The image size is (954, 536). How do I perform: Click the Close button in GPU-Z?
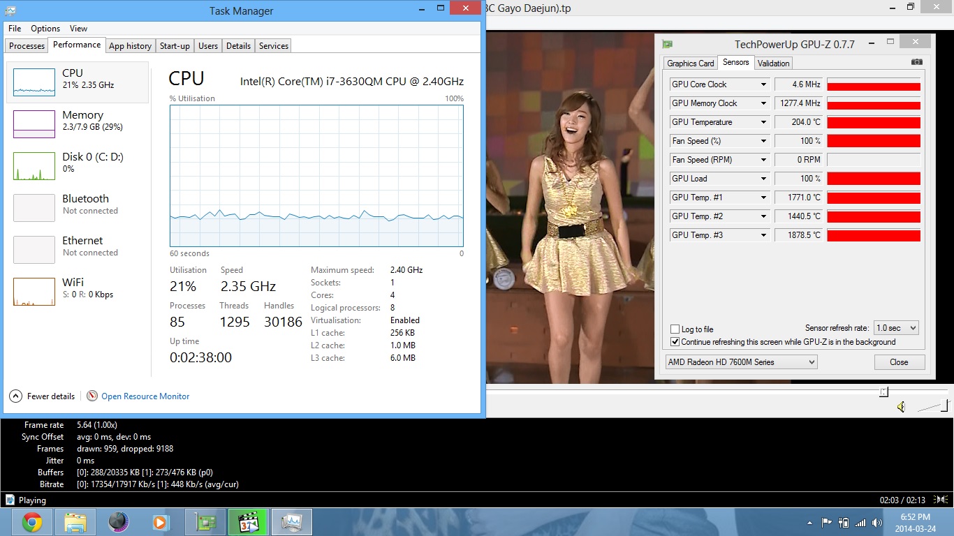pos(899,362)
